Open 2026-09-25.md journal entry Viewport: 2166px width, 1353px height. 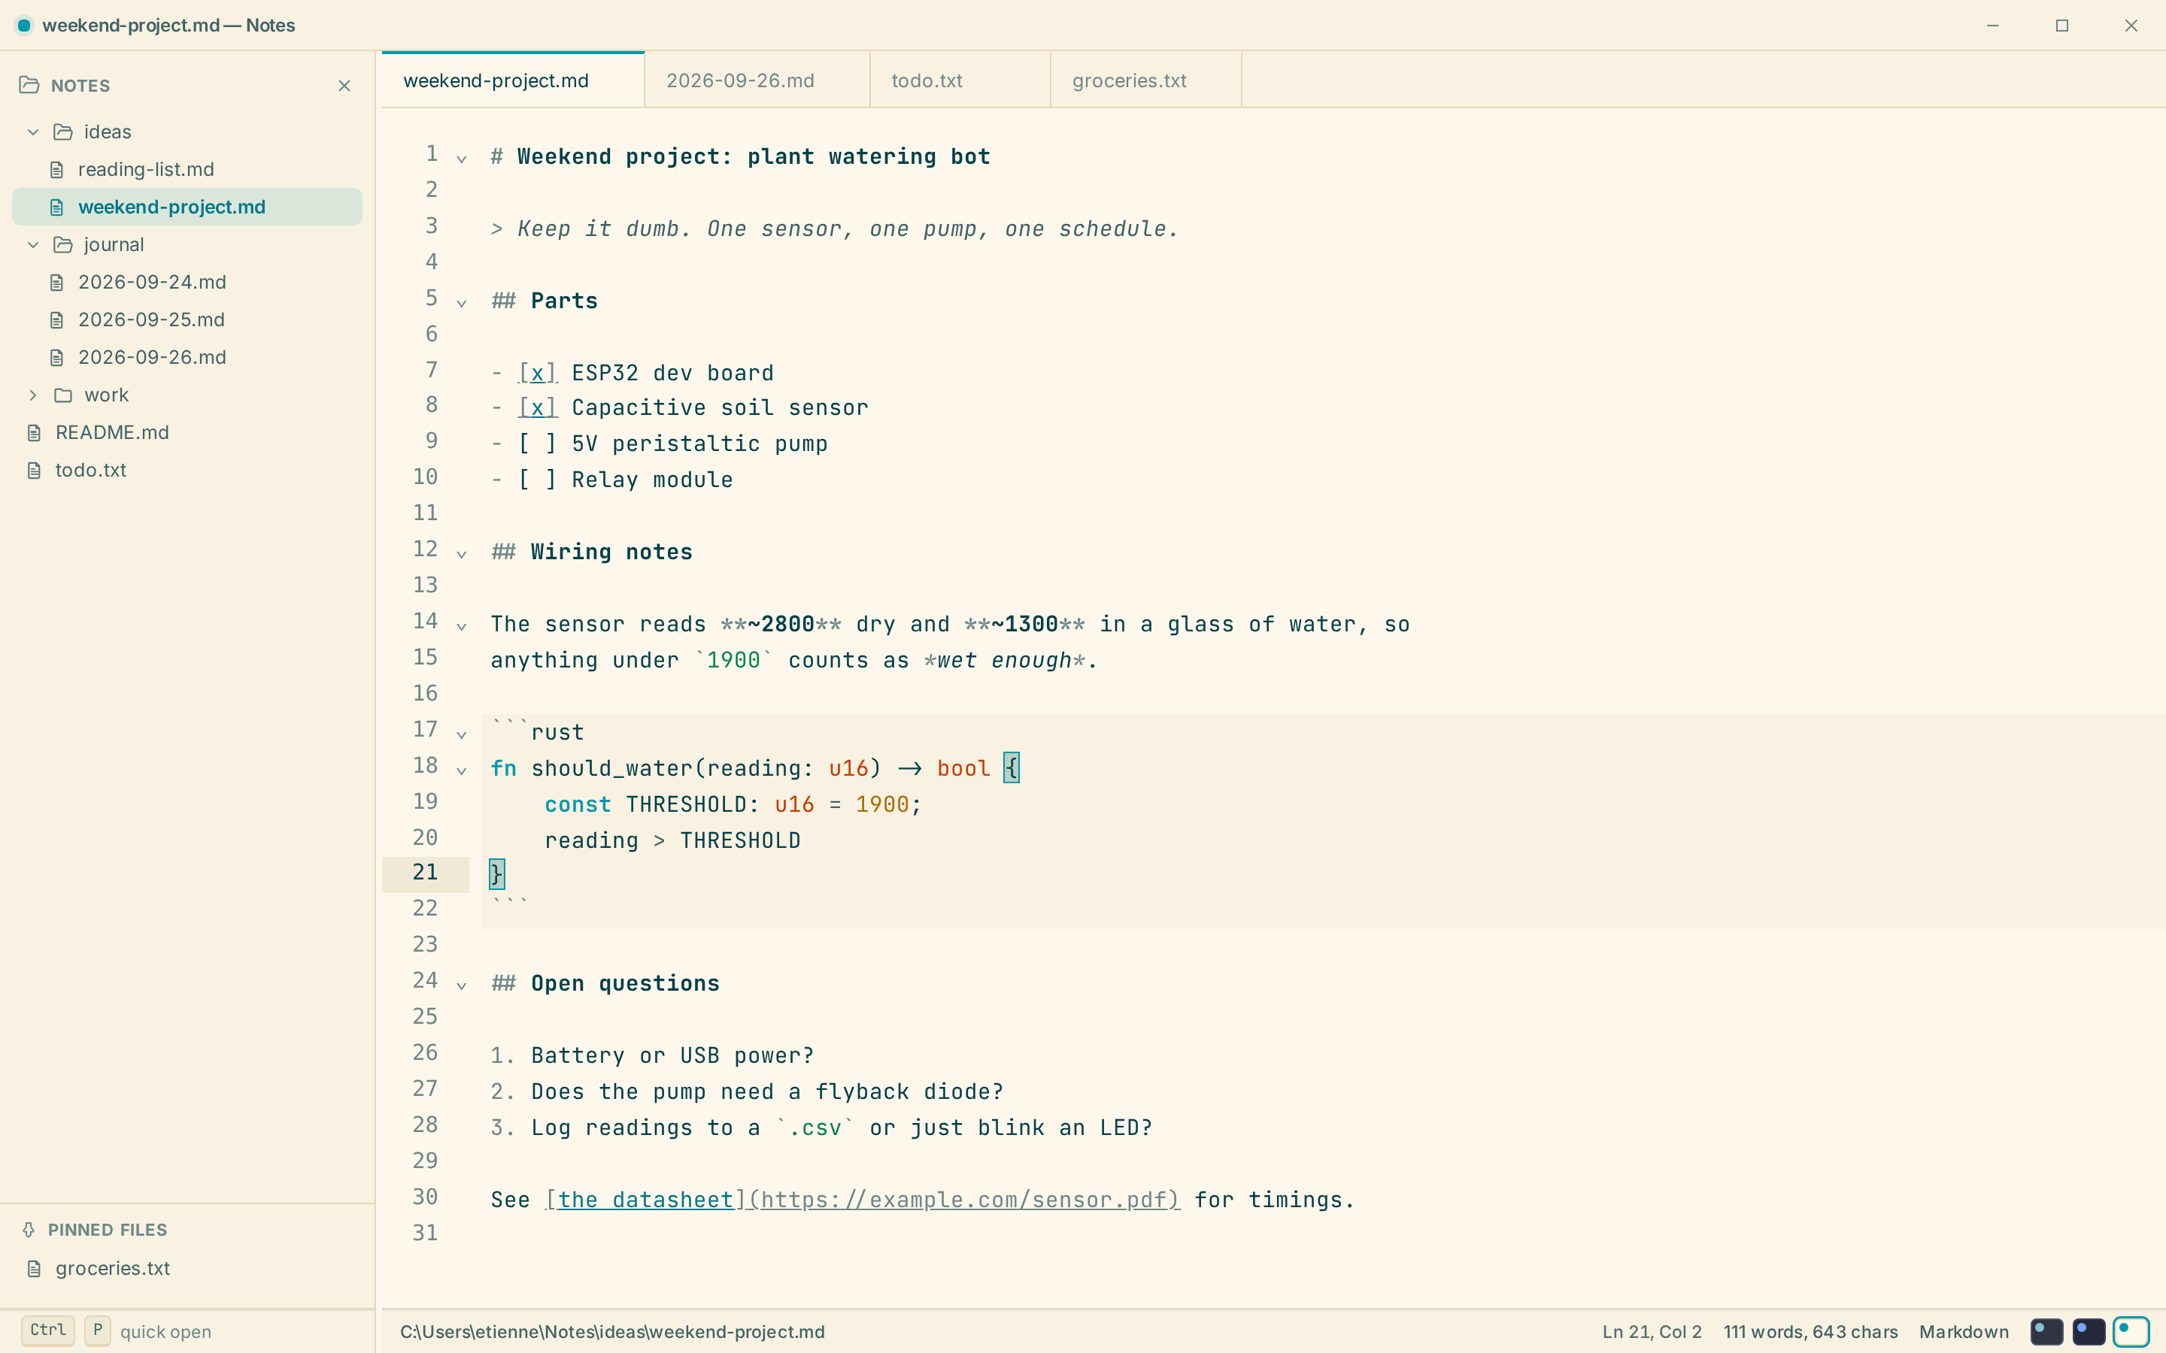click(x=187, y=319)
